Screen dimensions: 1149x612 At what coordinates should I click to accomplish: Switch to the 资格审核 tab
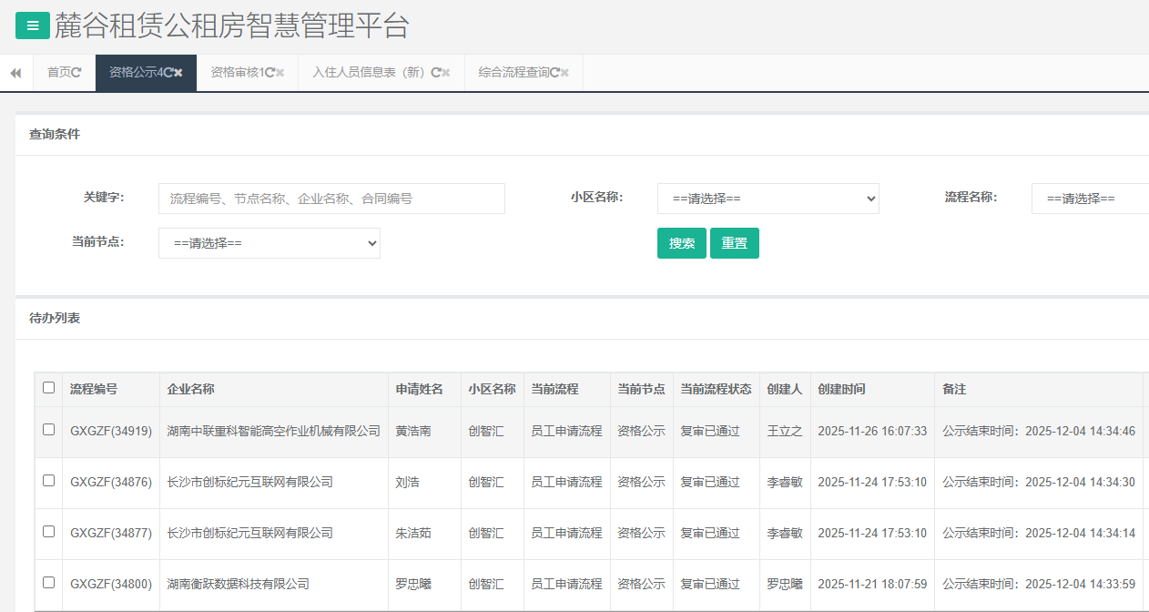pyautogui.click(x=241, y=73)
